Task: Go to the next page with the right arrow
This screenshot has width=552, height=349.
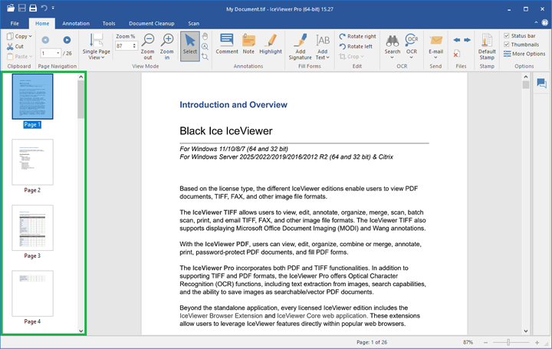Action: (x=67, y=40)
